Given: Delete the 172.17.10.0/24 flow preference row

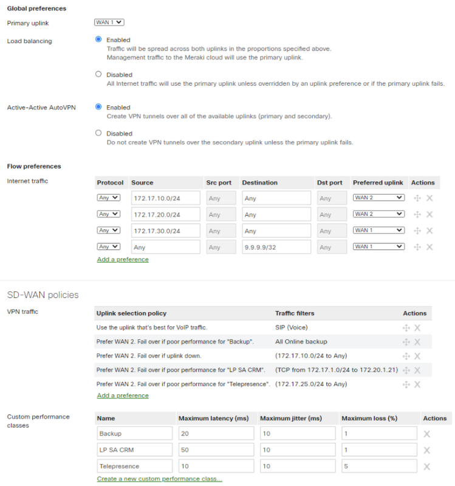Looking at the screenshot, I should tap(429, 198).
